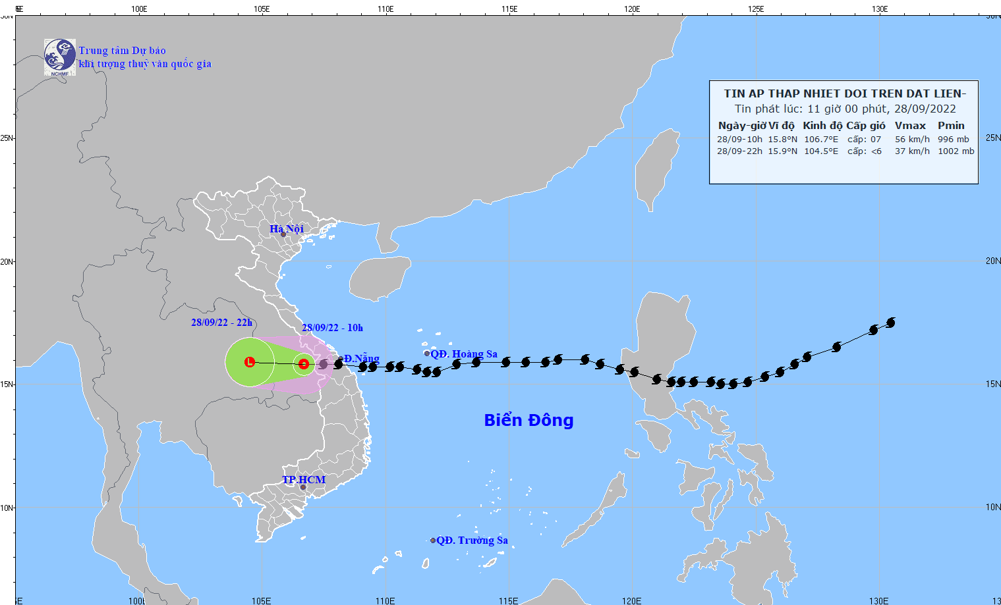Click the 'QĐ. Trường Sa' map label

472,540
